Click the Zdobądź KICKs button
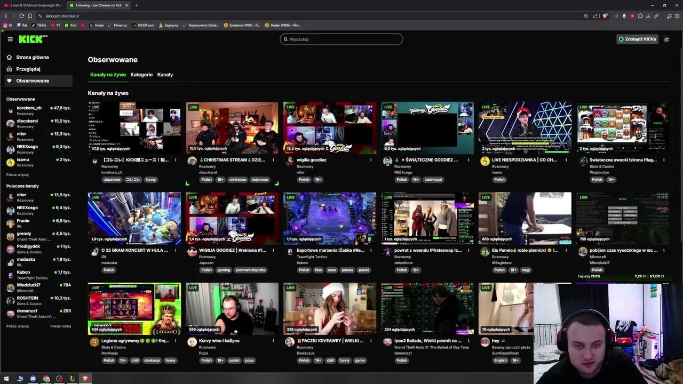Screen dimensions: 683x384 637,39
